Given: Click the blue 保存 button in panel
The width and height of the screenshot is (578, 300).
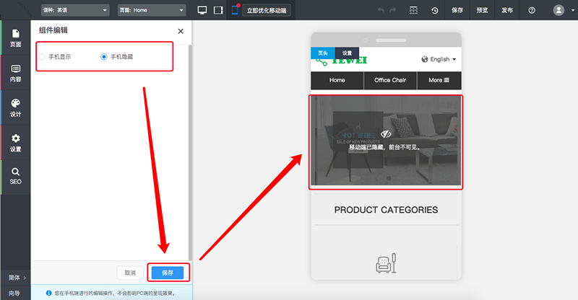Looking at the screenshot, I should click(168, 273).
